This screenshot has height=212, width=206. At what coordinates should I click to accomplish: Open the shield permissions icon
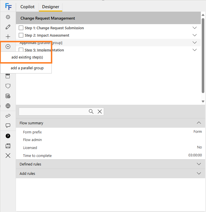click(x=8, y=86)
